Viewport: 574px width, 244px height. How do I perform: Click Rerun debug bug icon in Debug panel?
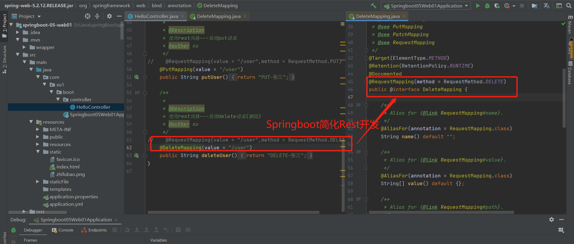pyautogui.click(x=13, y=230)
